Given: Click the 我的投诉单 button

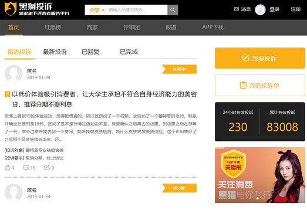Looking at the screenshot, I should click(260, 85).
